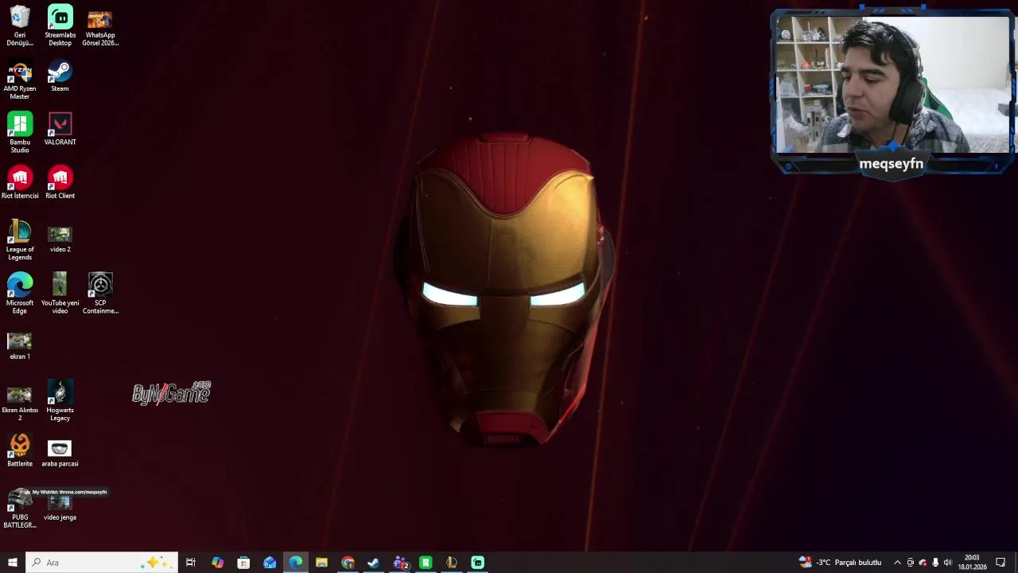Expand hidden system tray icons chevron

pos(897,563)
